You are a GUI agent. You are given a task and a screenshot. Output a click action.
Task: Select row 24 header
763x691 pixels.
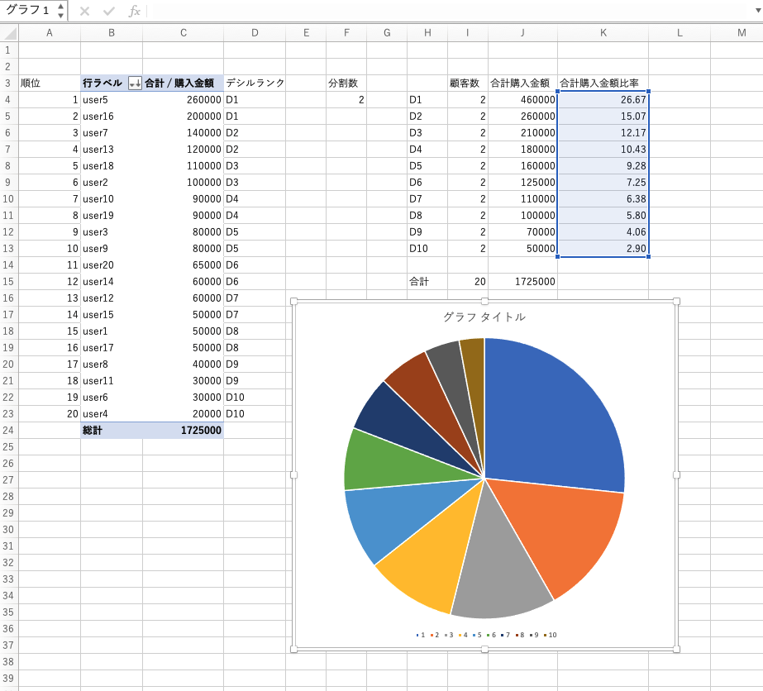point(8,430)
